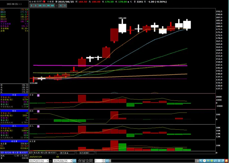The width and height of the screenshot is (229, 163).
Task: Click the 133.00 low price label on chart
Action: click(x=33, y=83)
